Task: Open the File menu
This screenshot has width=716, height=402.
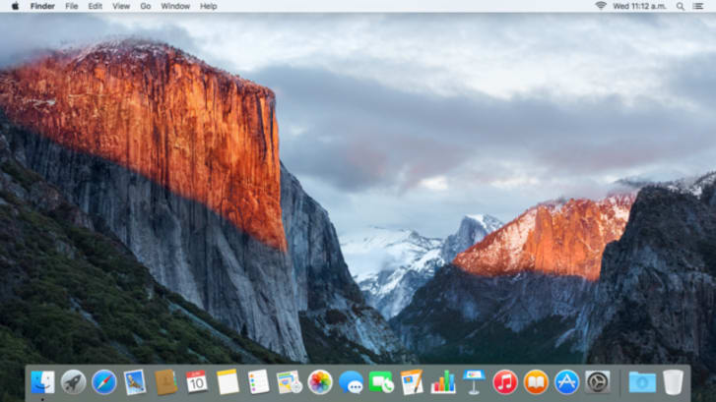Action: click(x=71, y=6)
